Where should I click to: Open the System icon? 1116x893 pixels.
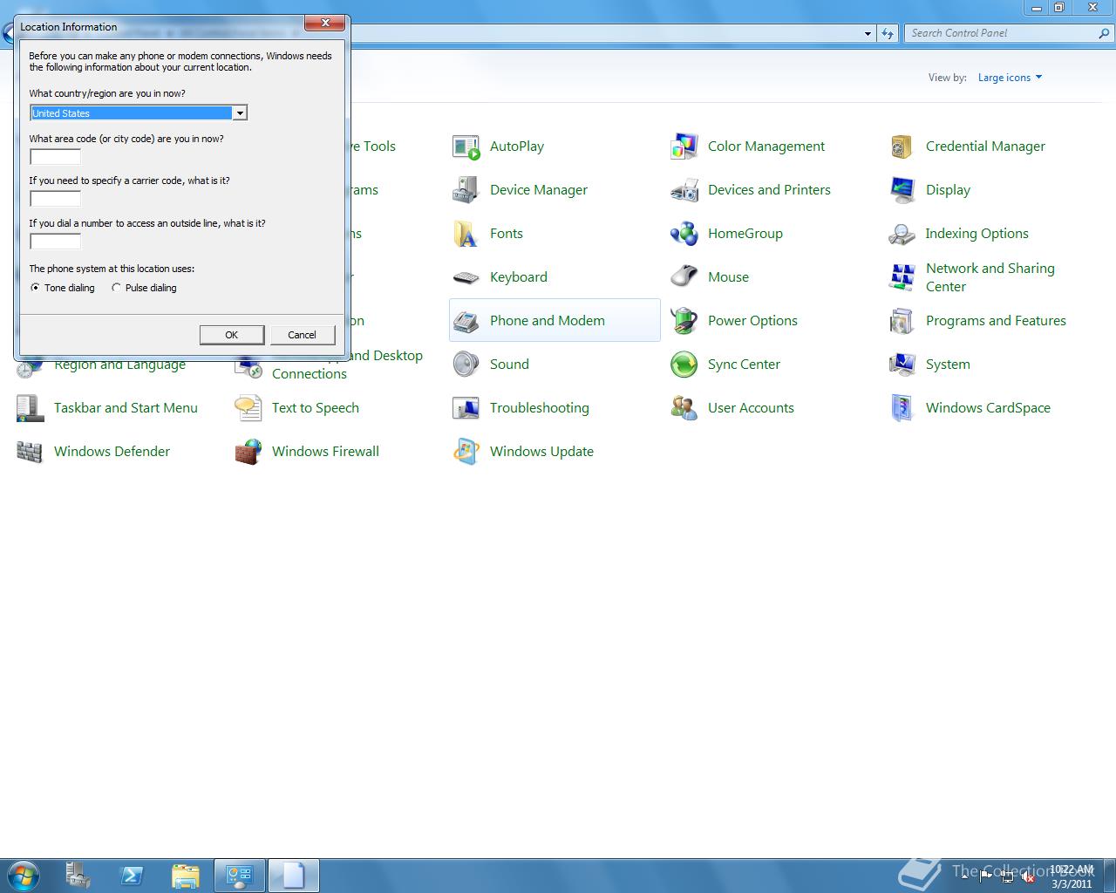[x=902, y=365]
